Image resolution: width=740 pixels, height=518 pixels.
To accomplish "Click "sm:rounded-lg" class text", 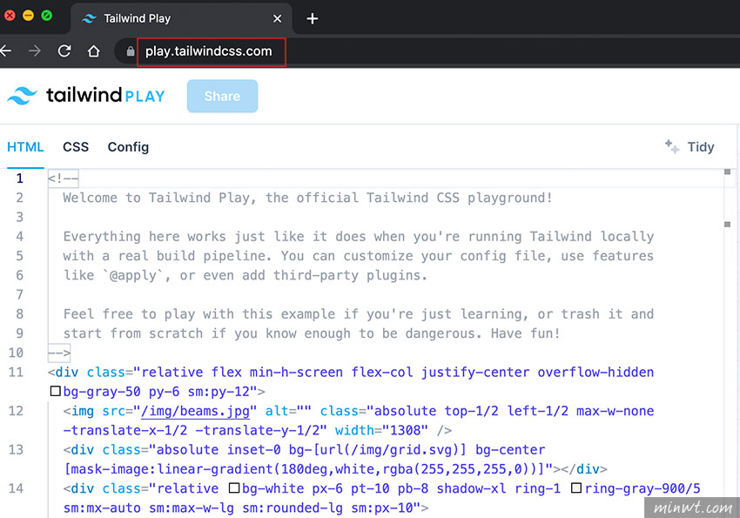I will coord(293,508).
